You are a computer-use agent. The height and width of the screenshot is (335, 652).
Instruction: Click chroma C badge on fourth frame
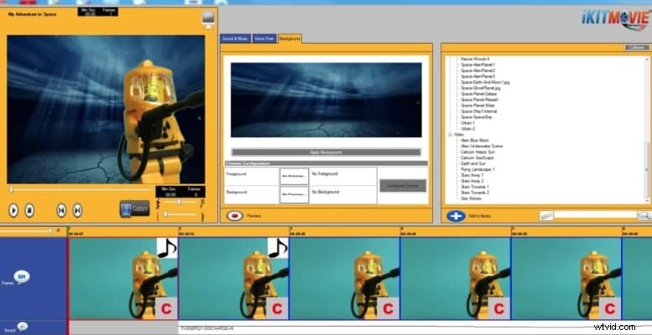click(x=499, y=308)
